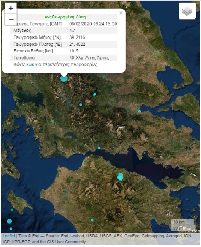Click the coordinate value 21.4522
Image resolution: width=201 pixels, height=247 pixels.
point(77,44)
